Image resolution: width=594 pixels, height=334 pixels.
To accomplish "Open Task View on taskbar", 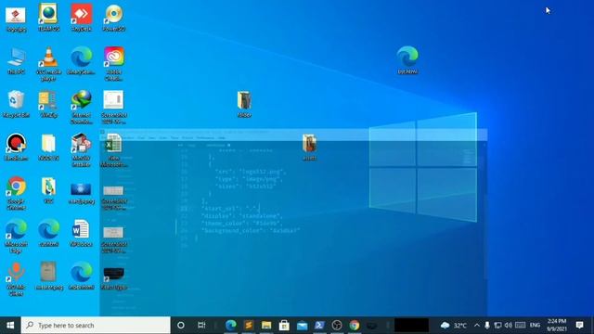I will (x=201, y=326).
